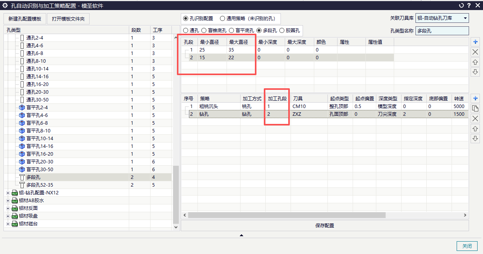Add a new machining strategy row
This screenshot has height=254, width=483.
(x=475, y=98)
